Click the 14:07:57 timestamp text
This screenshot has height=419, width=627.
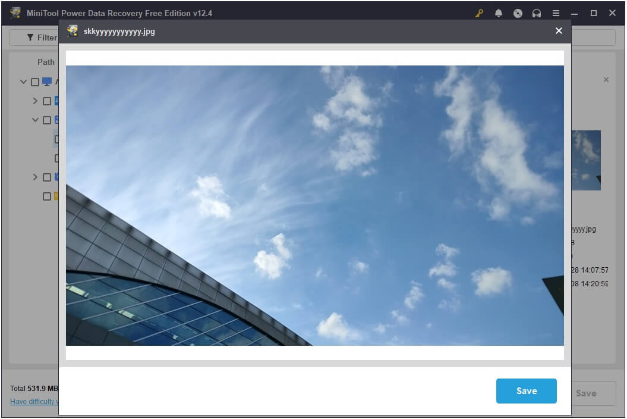[594, 270]
